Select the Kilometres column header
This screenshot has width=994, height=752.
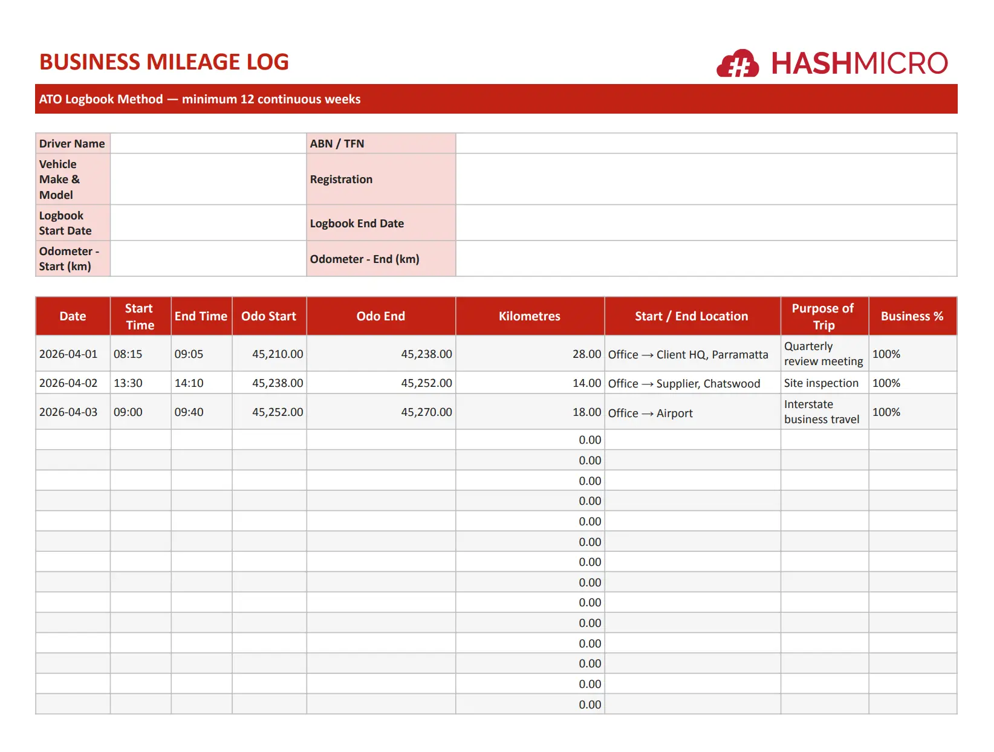coord(529,316)
